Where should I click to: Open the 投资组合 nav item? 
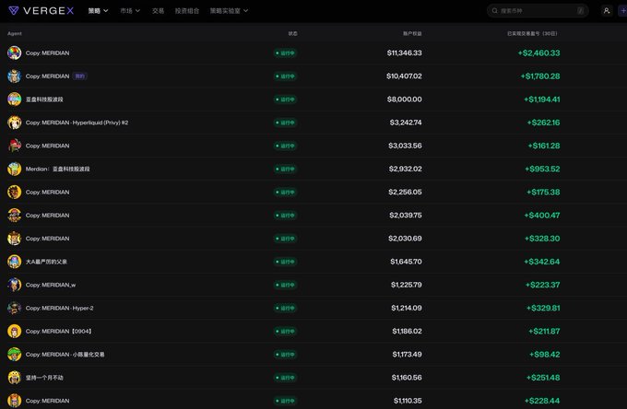click(x=187, y=11)
